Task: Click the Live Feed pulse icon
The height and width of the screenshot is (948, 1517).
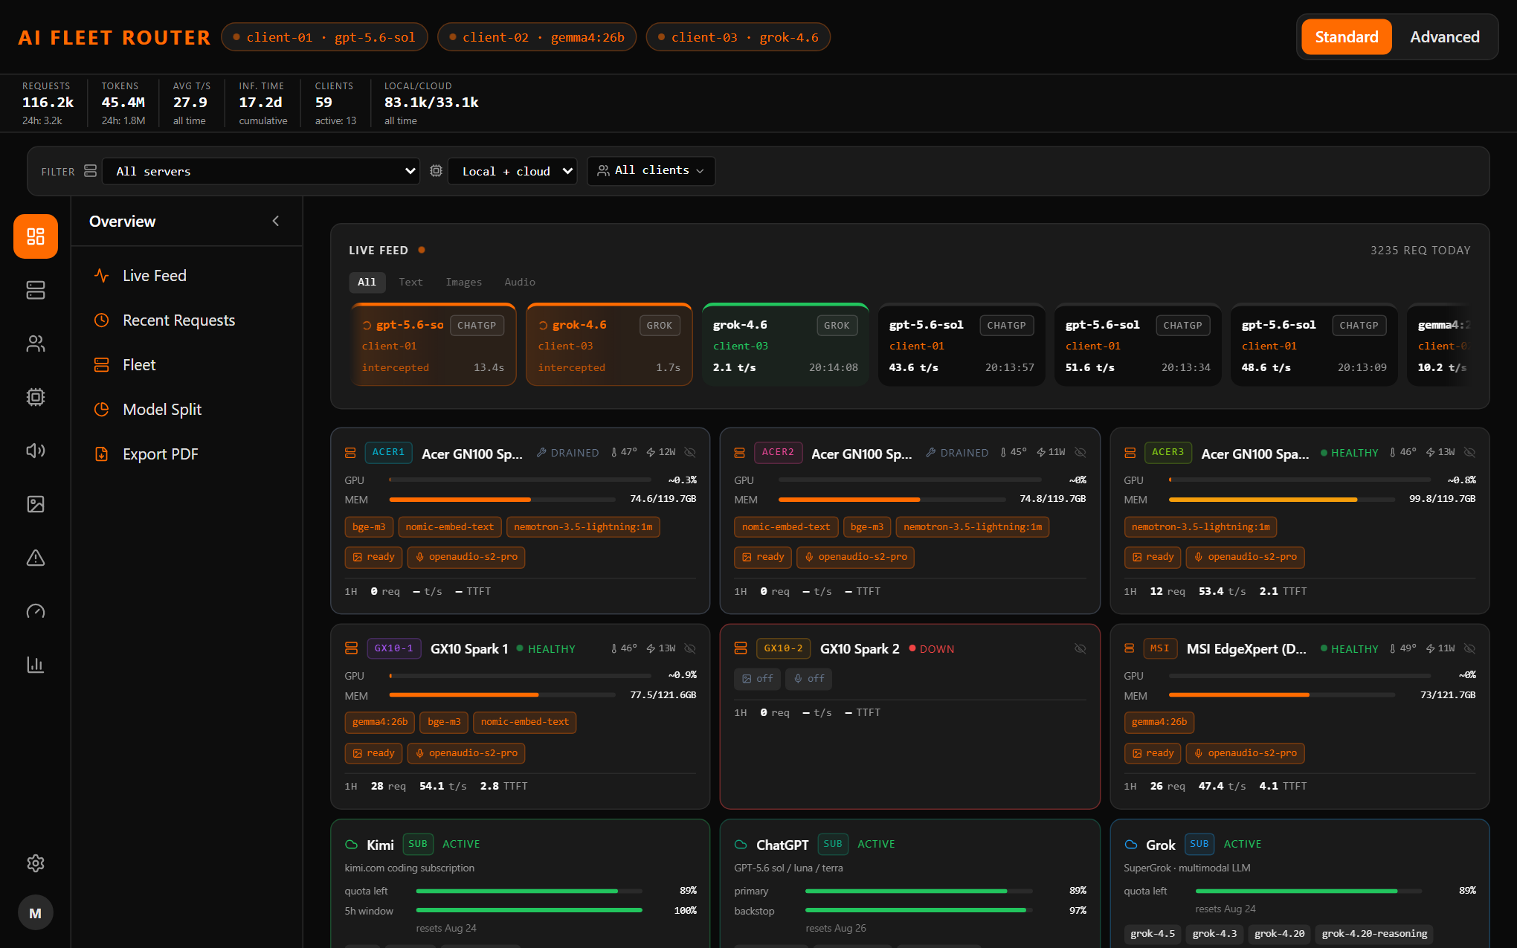Action: pos(102,276)
